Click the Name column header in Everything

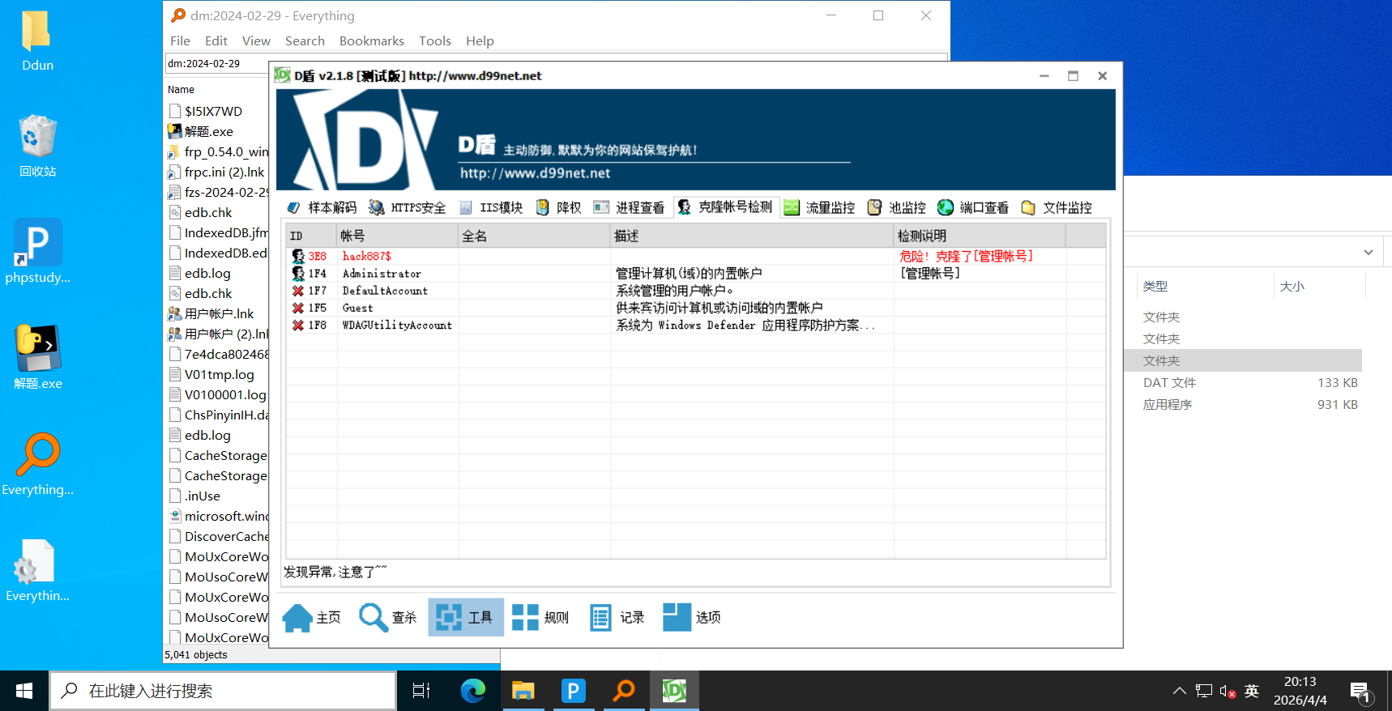pyautogui.click(x=181, y=89)
